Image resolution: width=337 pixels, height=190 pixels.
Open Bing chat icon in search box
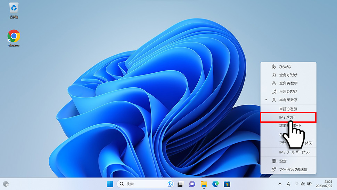click(170, 184)
